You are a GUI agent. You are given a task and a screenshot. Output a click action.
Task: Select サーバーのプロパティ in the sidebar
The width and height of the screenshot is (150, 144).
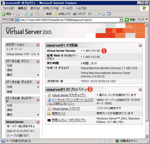coord(21,126)
